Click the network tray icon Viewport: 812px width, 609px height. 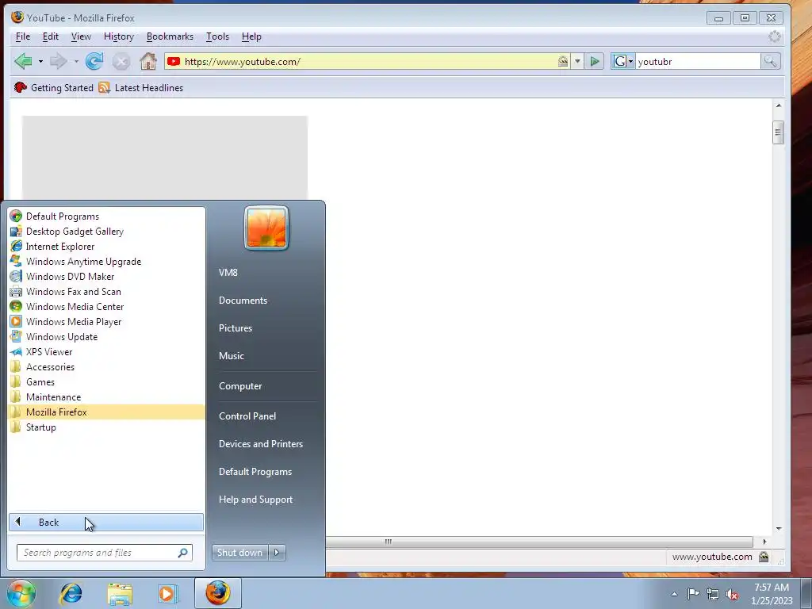[713, 594]
